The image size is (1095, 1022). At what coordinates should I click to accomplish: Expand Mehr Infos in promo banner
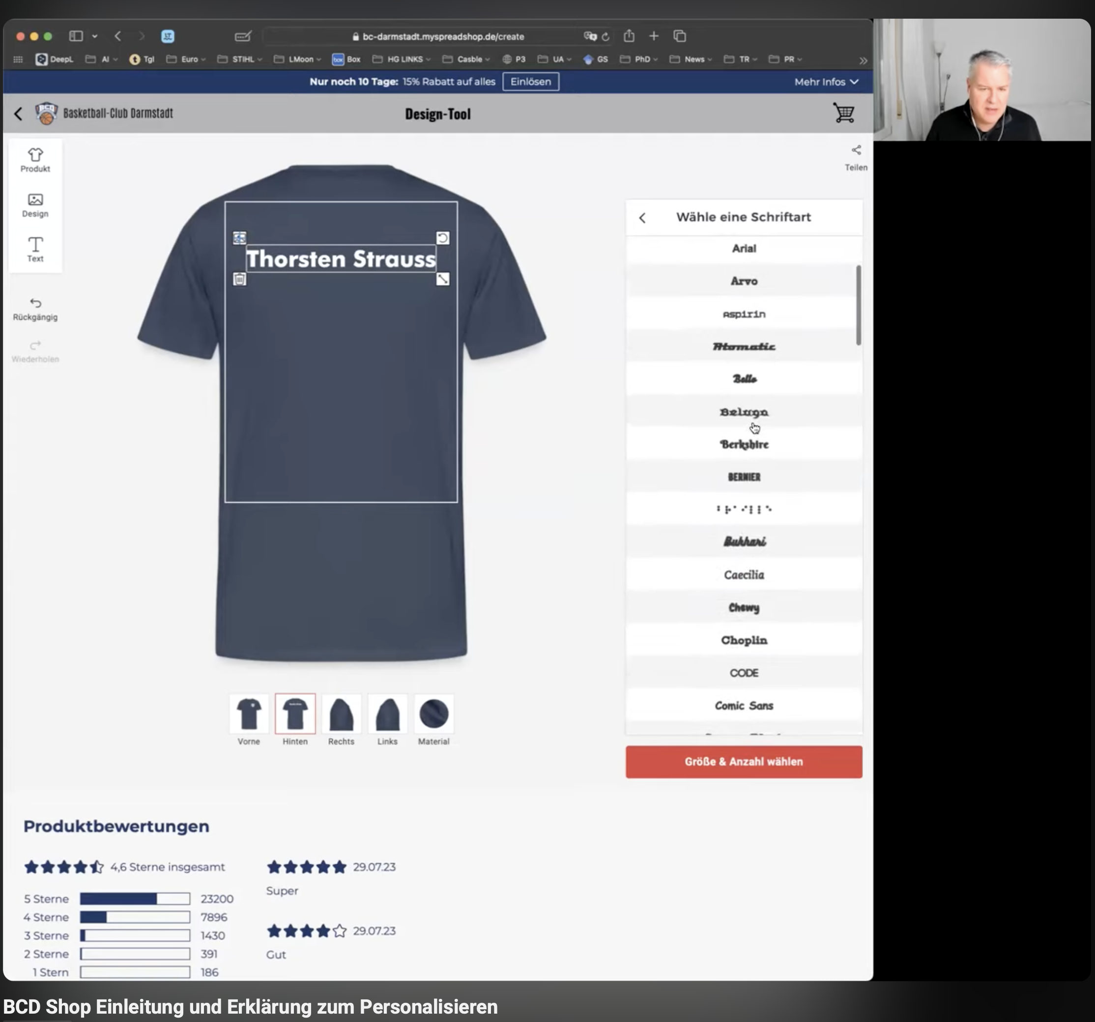pyautogui.click(x=826, y=82)
